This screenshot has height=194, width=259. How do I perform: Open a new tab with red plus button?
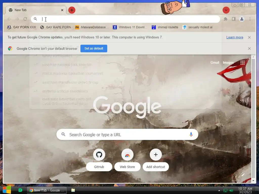point(72,10)
